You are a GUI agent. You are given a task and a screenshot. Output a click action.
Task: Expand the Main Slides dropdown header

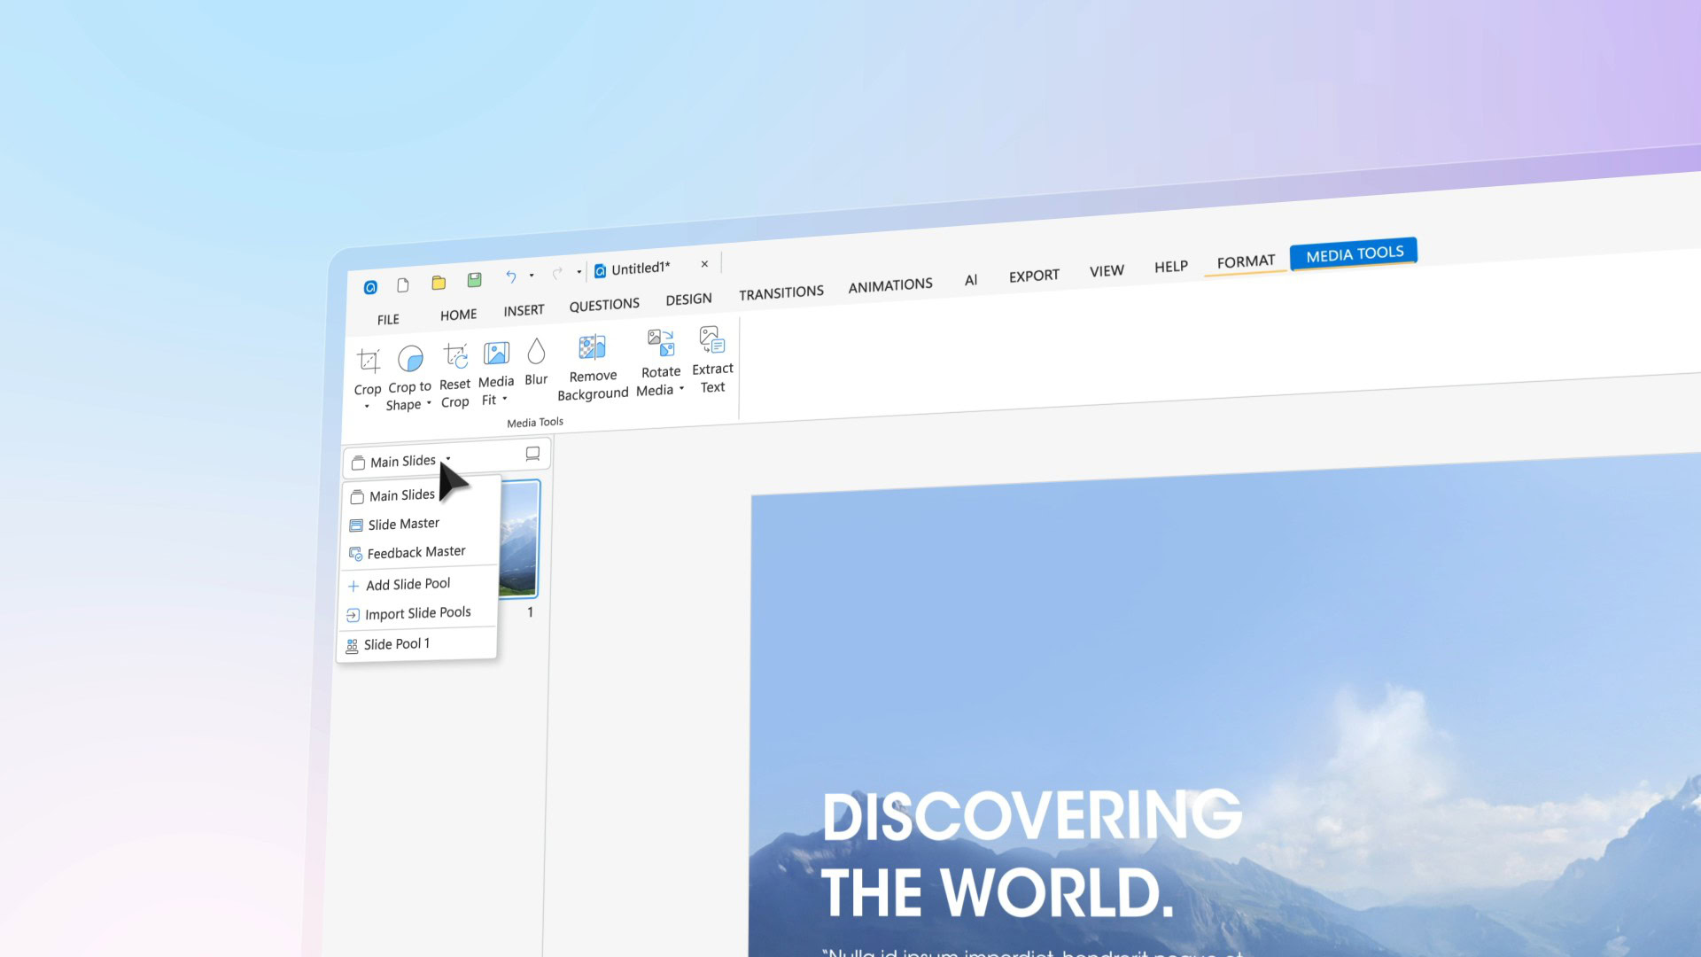click(x=404, y=461)
